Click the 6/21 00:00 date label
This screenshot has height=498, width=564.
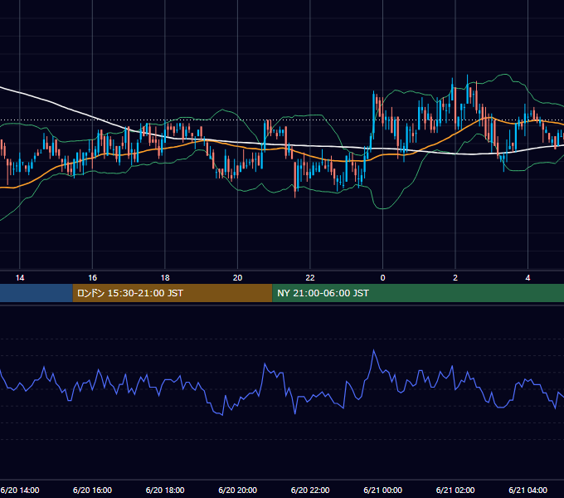pos(382,490)
